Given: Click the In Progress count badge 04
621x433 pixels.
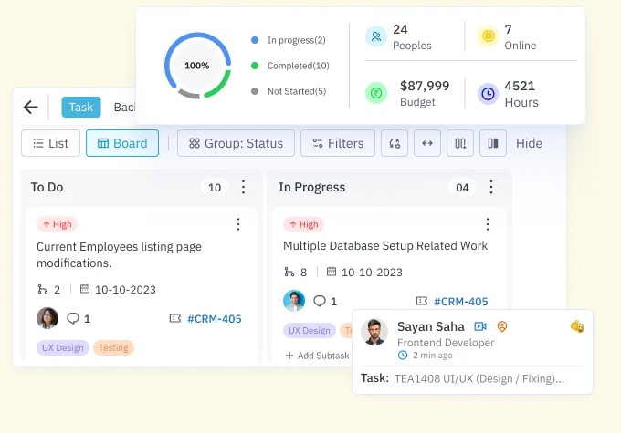Looking at the screenshot, I should coord(462,188).
